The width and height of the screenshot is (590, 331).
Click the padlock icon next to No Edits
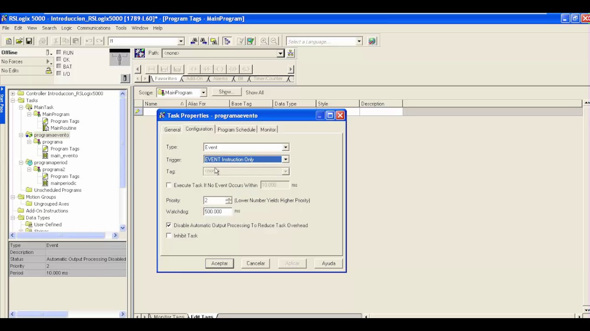tap(48, 71)
